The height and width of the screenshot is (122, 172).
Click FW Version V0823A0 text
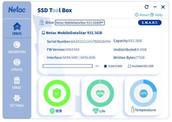click(63, 50)
